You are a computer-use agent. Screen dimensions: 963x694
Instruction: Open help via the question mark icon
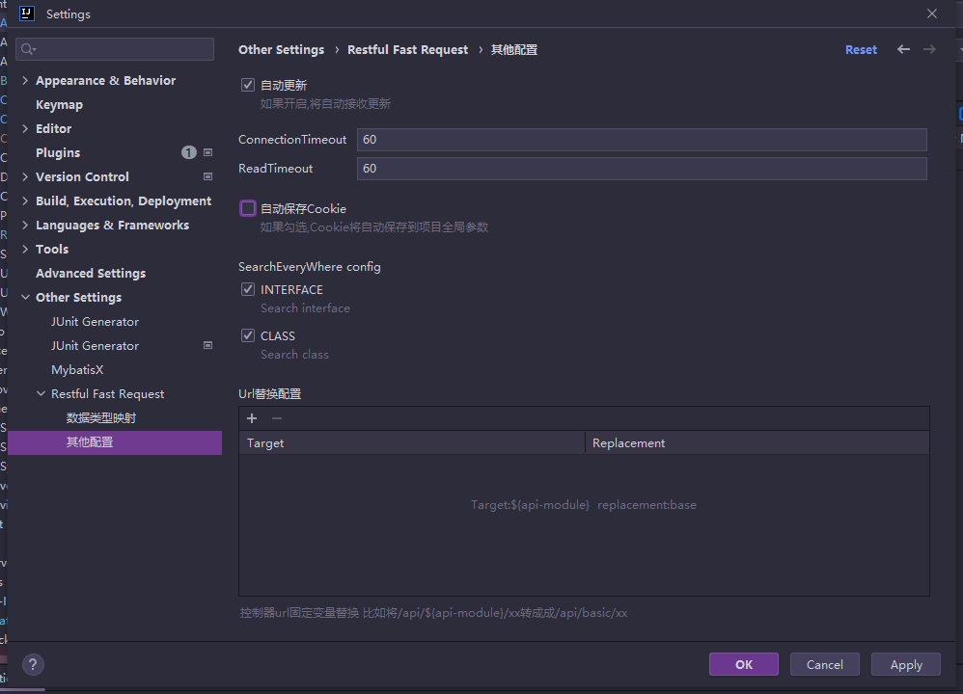33,664
